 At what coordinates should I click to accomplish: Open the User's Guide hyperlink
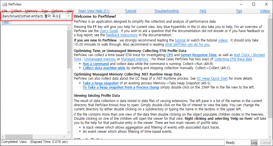pos(109,31)
